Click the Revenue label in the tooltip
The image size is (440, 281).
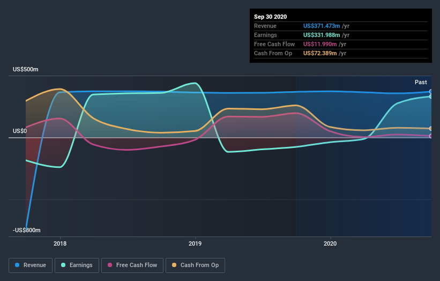point(265,26)
